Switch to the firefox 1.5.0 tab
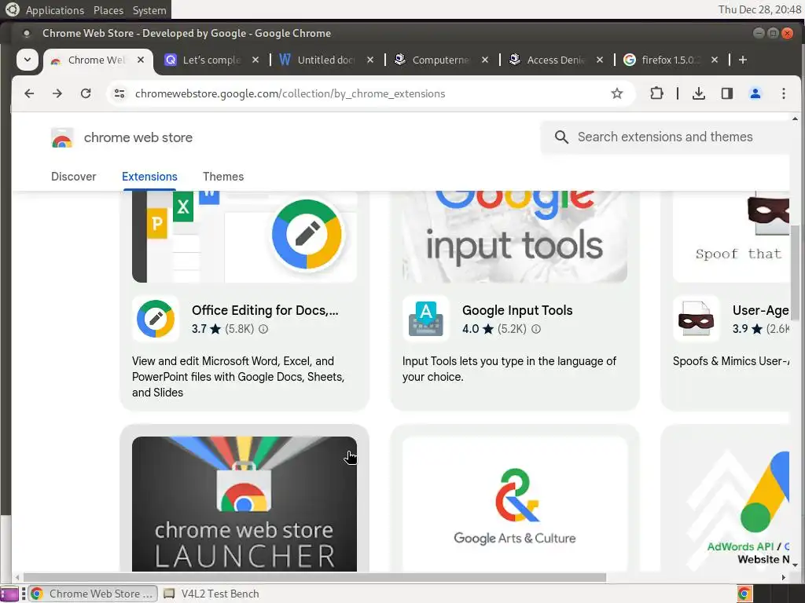 pos(670,60)
